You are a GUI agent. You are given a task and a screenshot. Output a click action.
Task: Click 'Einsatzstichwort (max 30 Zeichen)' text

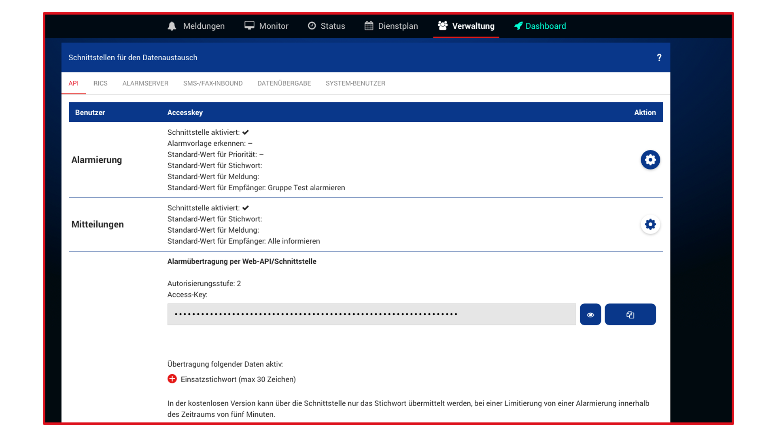click(x=238, y=379)
